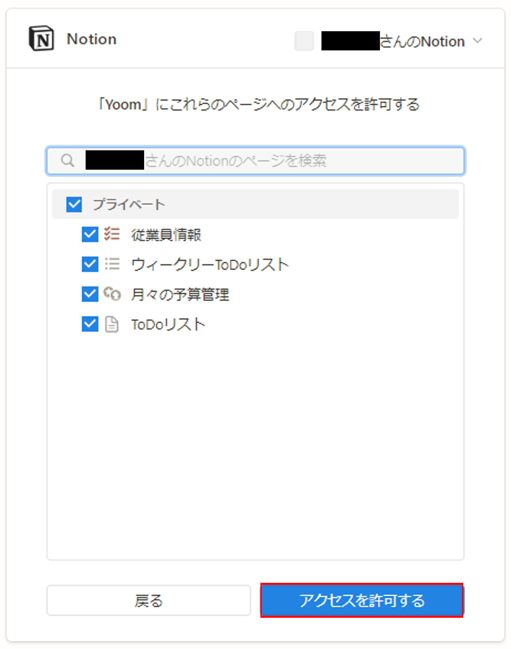Select the ウィークリーToDoリスト page label
511x649 pixels.
click(210, 264)
